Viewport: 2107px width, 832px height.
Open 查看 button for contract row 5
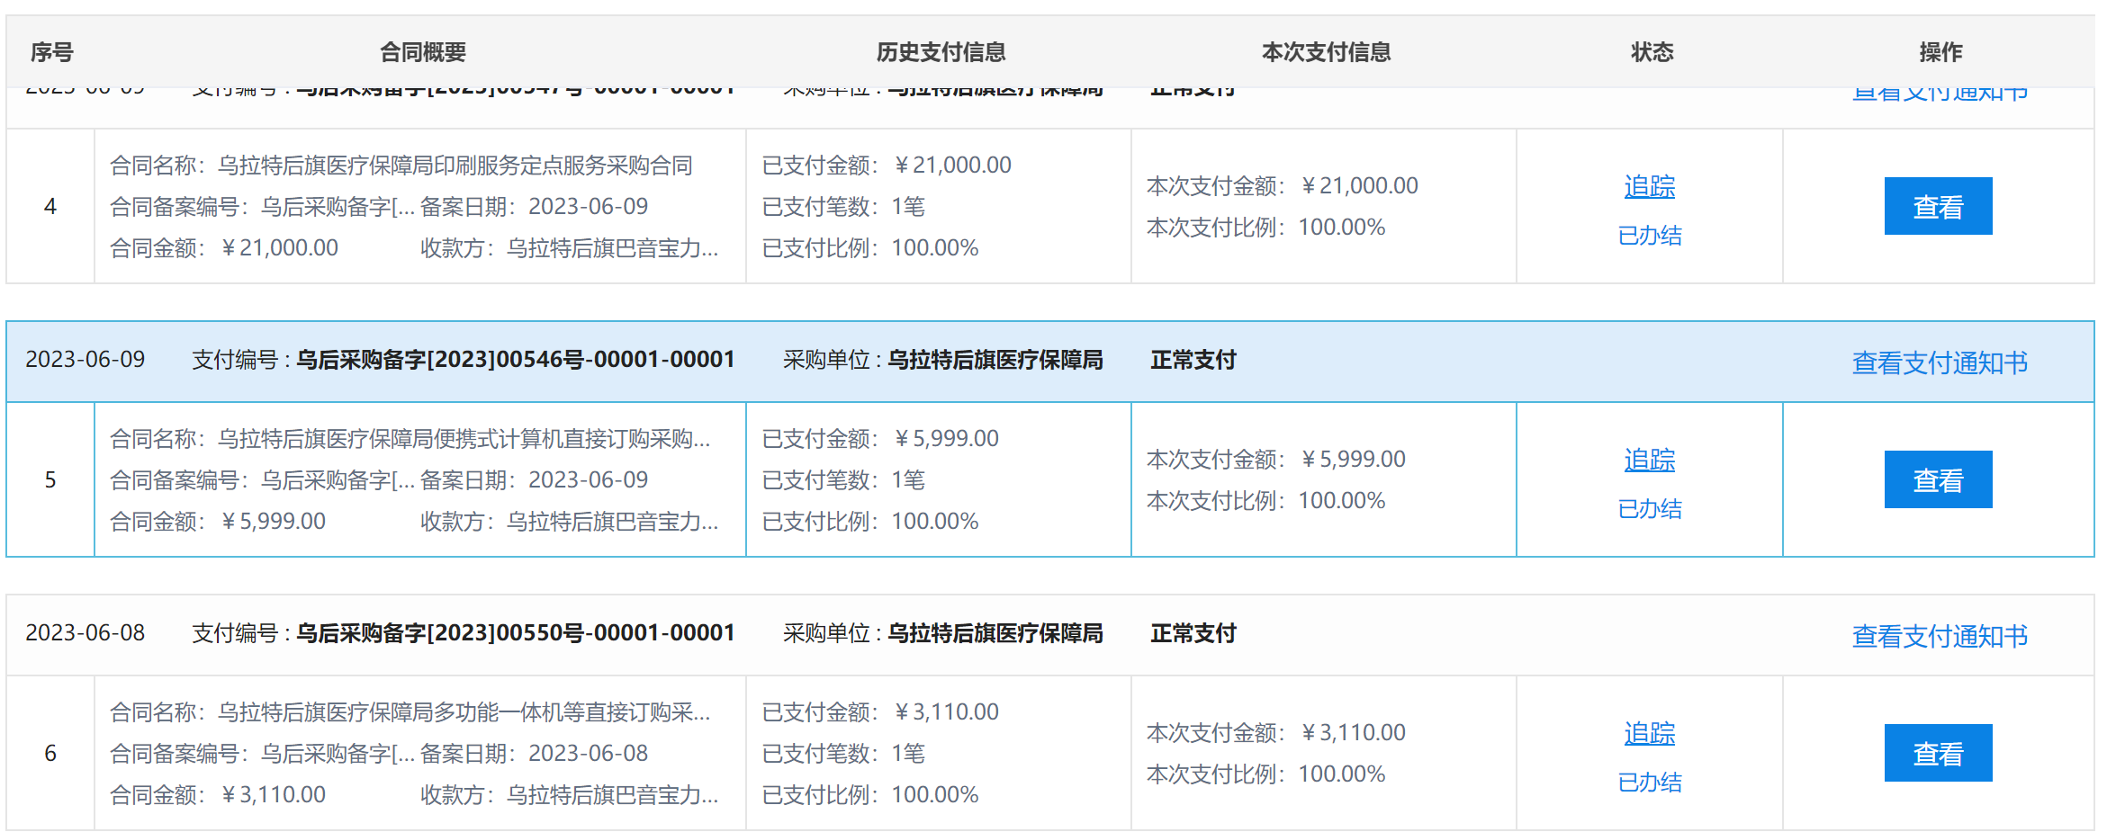[x=1938, y=479]
